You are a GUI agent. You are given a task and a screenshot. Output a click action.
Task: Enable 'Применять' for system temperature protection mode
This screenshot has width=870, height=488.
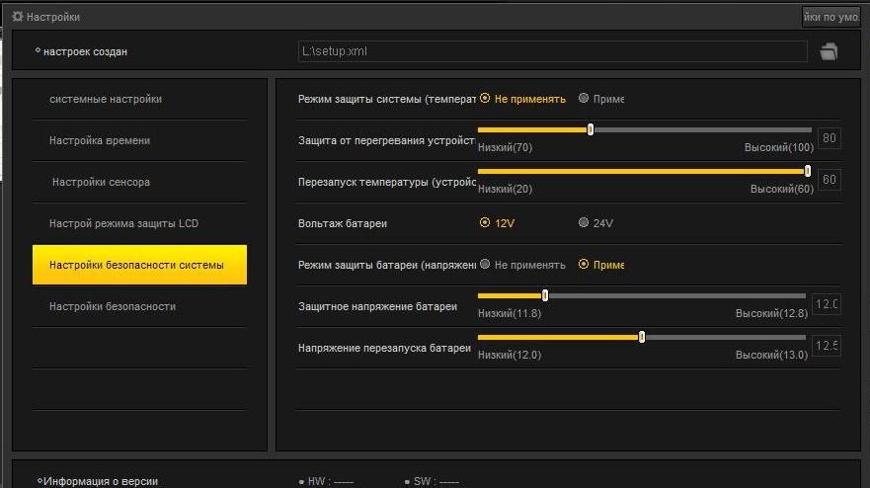[584, 99]
